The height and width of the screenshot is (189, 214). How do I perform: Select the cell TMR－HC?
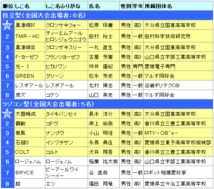pyautogui.click(x=30, y=36)
